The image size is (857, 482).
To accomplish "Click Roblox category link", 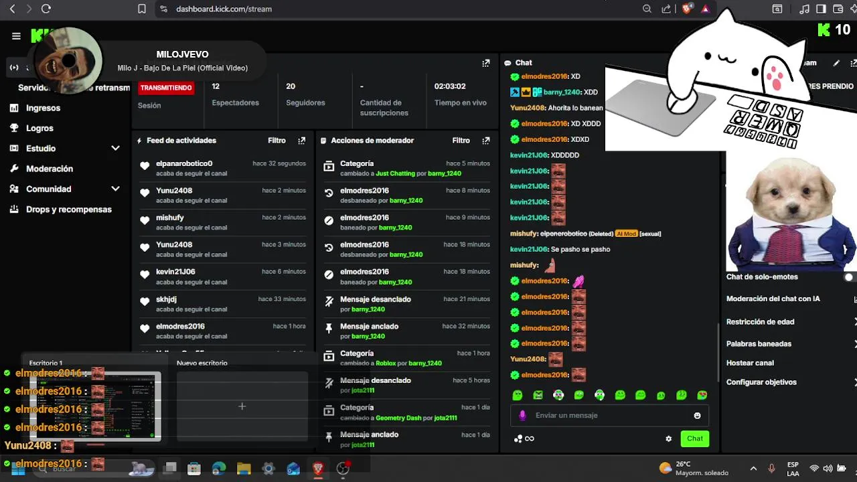I will (x=386, y=364).
